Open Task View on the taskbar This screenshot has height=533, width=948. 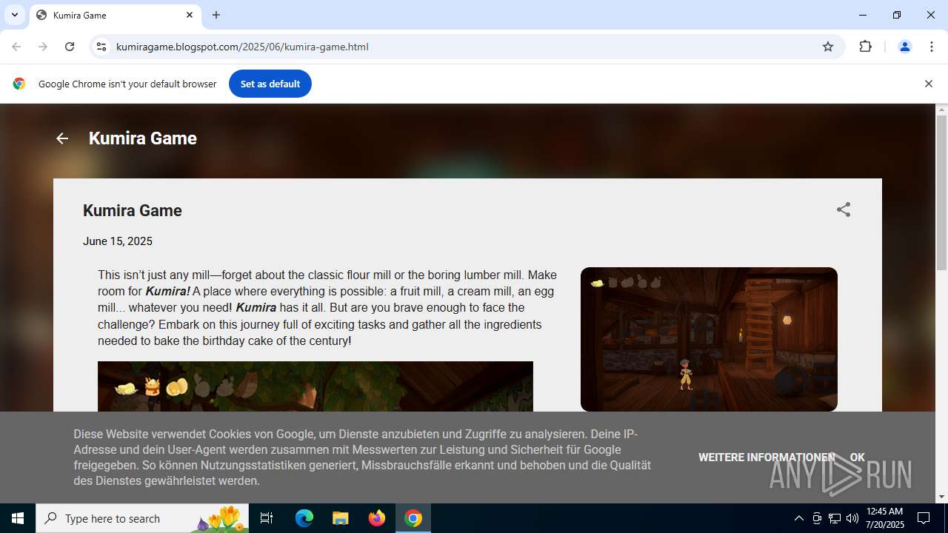pos(267,518)
